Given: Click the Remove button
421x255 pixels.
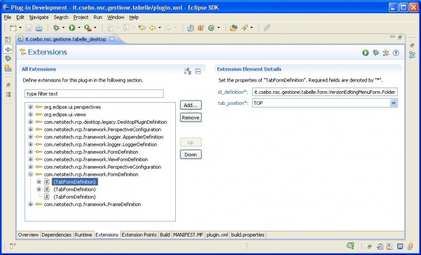Looking at the screenshot, I should [191, 117].
